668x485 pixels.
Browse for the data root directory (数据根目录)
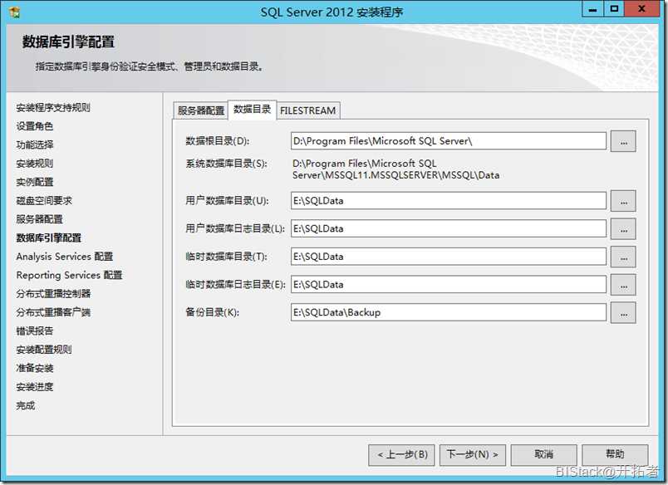[x=623, y=141]
